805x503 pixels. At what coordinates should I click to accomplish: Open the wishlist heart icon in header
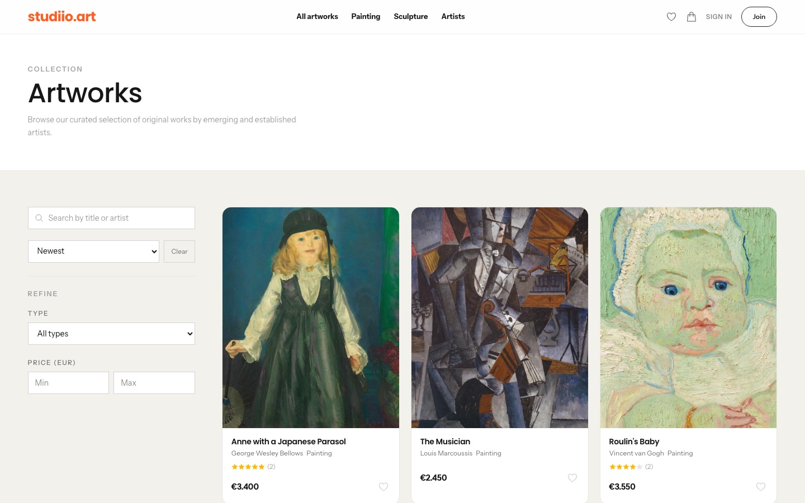click(671, 17)
